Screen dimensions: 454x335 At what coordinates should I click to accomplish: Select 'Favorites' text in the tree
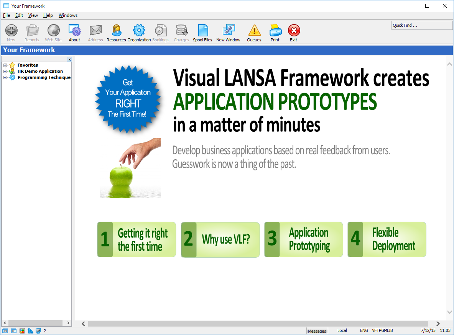28,65
